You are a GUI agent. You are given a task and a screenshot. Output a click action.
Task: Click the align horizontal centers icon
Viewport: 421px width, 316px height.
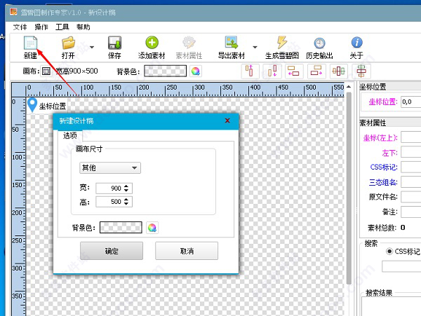(x=361, y=71)
